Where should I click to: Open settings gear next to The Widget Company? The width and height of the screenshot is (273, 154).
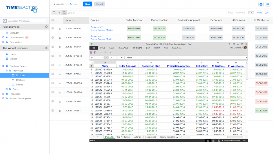click(46, 48)
